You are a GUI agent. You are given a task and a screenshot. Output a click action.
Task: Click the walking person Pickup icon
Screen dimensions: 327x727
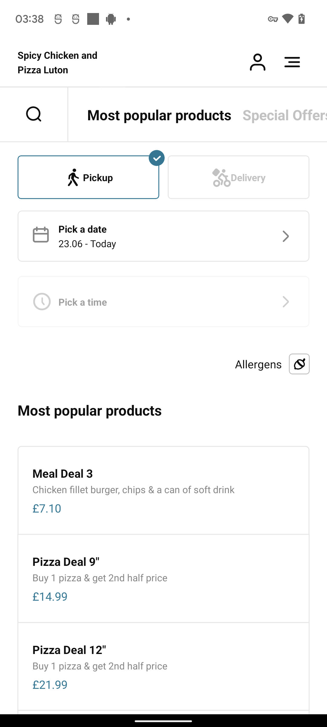click(73, 178)
